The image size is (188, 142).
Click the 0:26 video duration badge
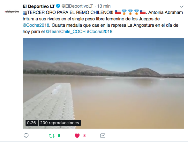coord(32,123)
